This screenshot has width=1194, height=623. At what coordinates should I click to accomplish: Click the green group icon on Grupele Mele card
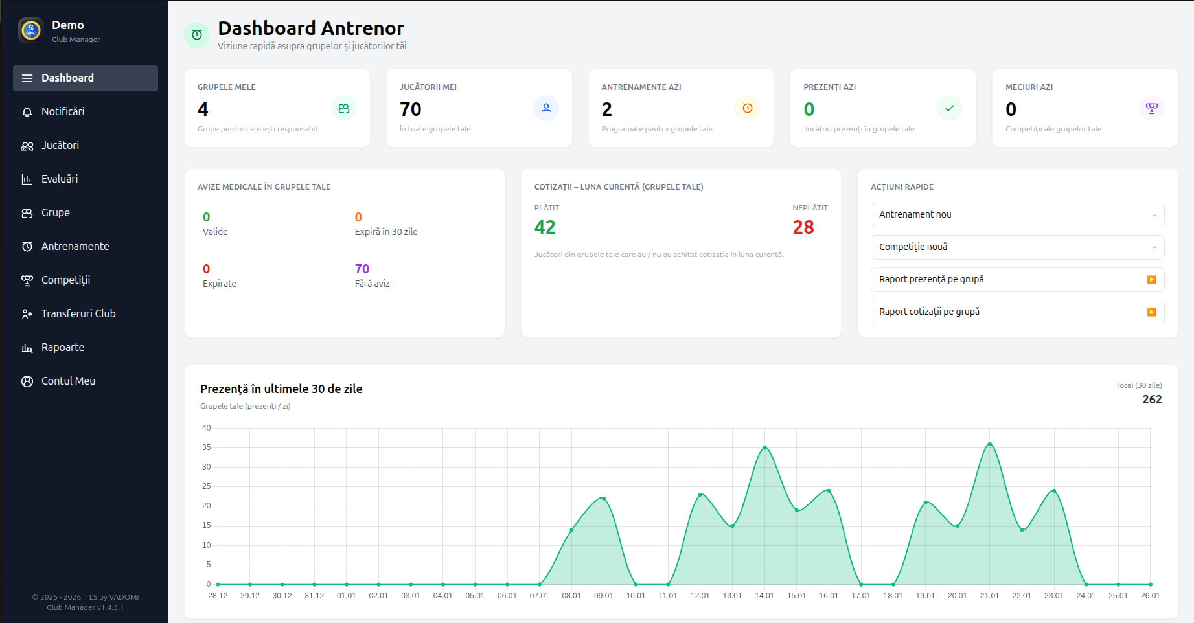[344, 108]
